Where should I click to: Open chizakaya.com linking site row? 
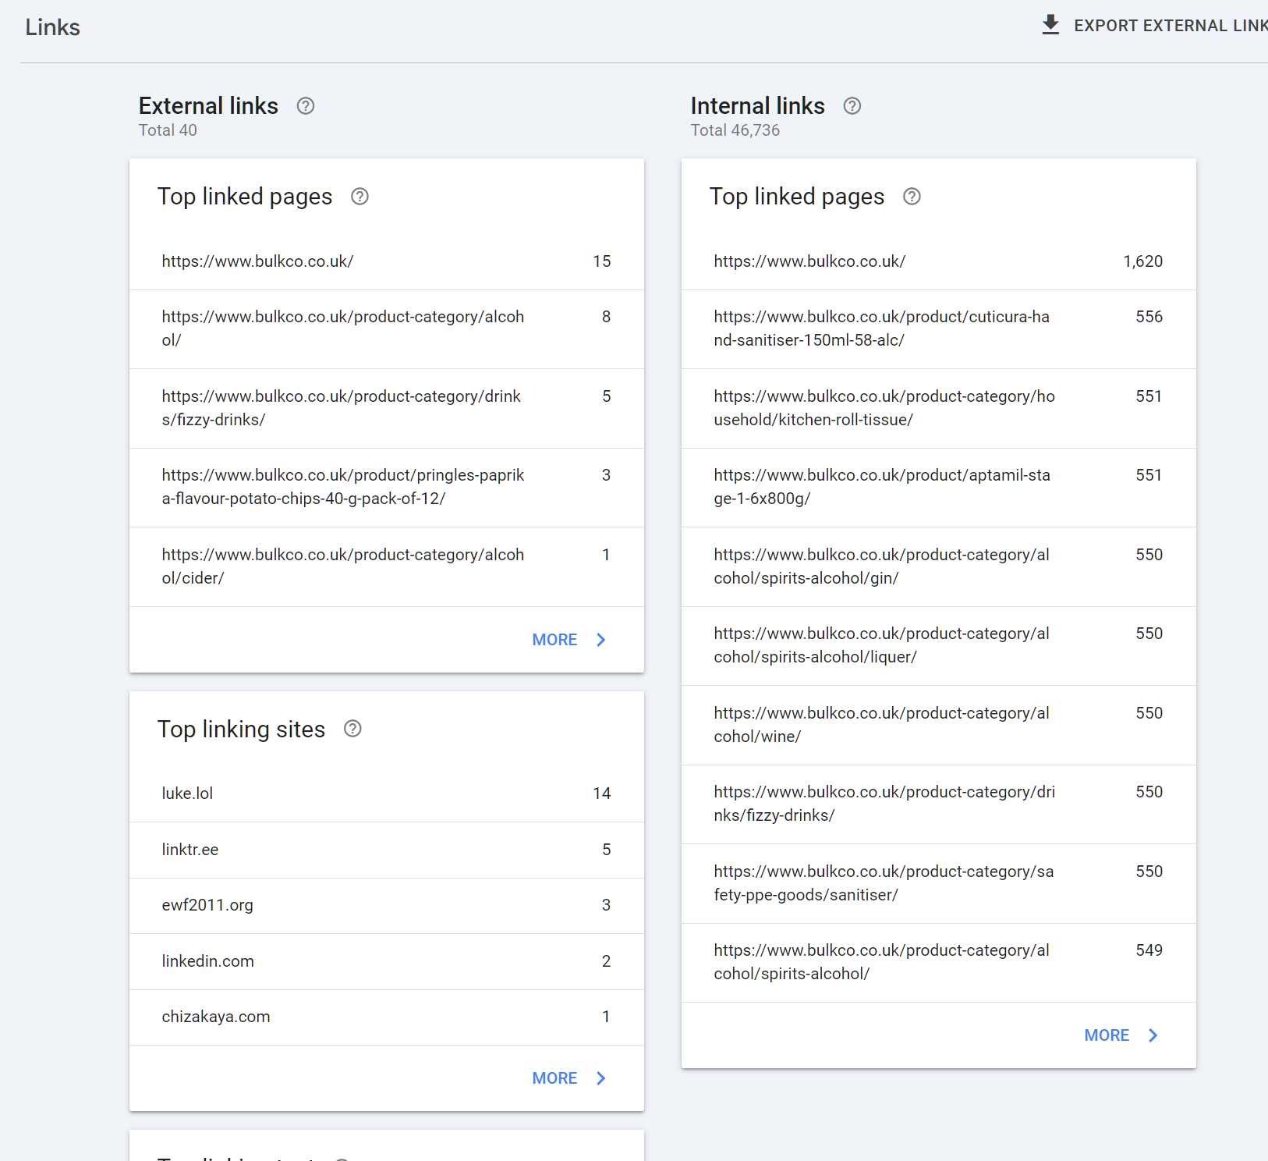pyautogui.click(x=386, y=1017)
